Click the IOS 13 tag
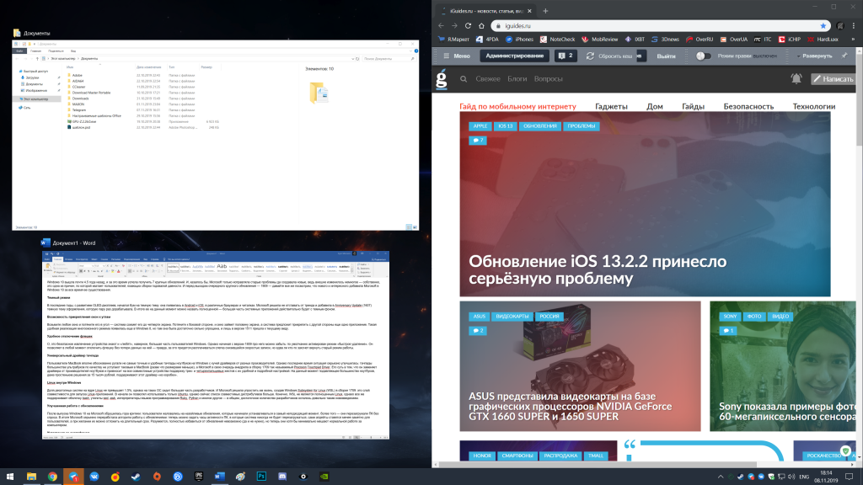The height and width of the screenshot is (485, 863). coord(506,126)
